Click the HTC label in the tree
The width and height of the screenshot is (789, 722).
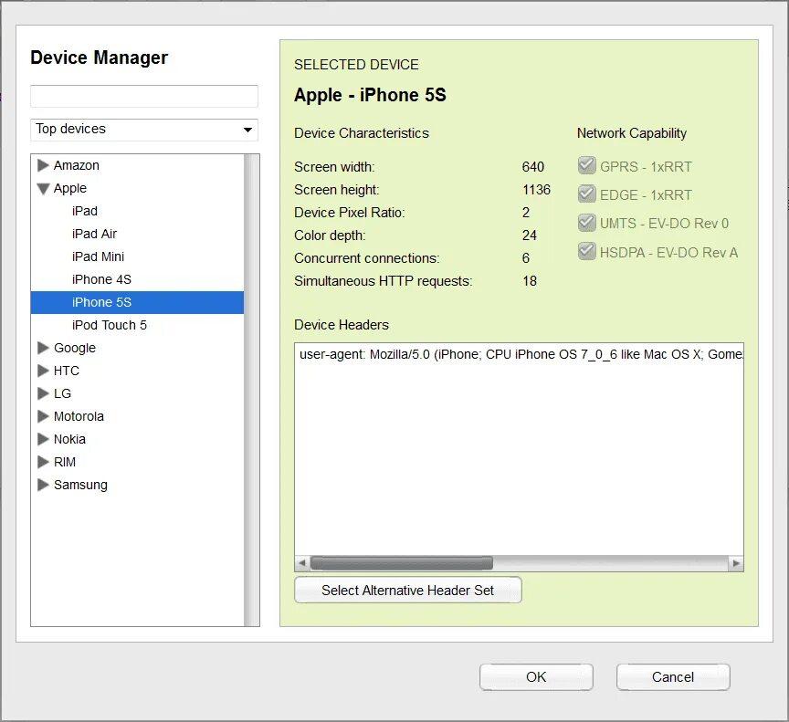[67, 371]
